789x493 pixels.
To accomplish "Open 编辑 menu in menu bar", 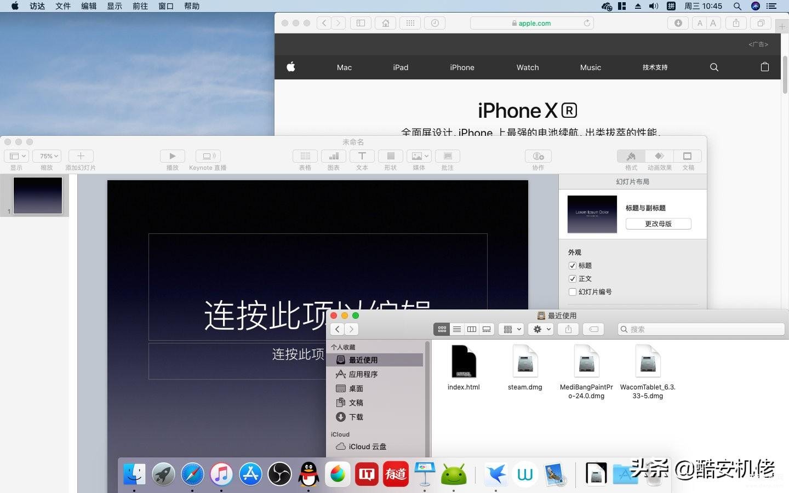I will [89, 6].
